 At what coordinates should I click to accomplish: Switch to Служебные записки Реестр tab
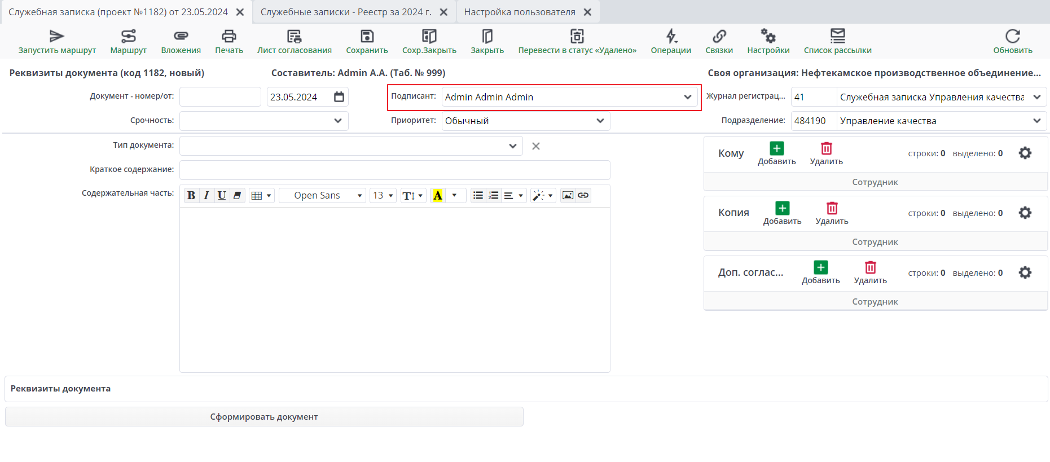click(x=345, y=12)
